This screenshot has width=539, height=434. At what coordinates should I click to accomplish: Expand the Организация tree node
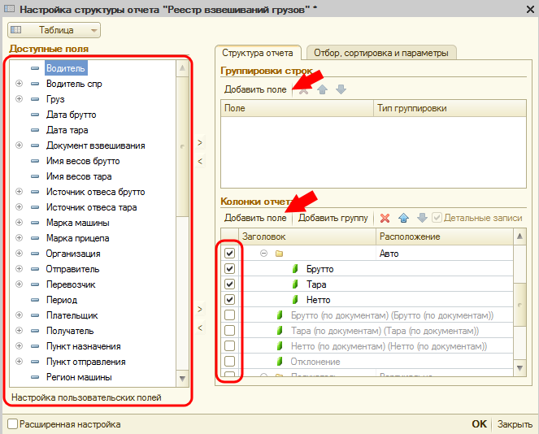coord(19,254)
